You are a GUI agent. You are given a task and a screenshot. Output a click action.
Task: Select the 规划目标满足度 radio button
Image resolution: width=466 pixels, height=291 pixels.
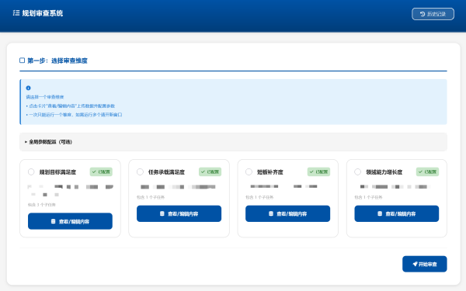coord(31,172)
